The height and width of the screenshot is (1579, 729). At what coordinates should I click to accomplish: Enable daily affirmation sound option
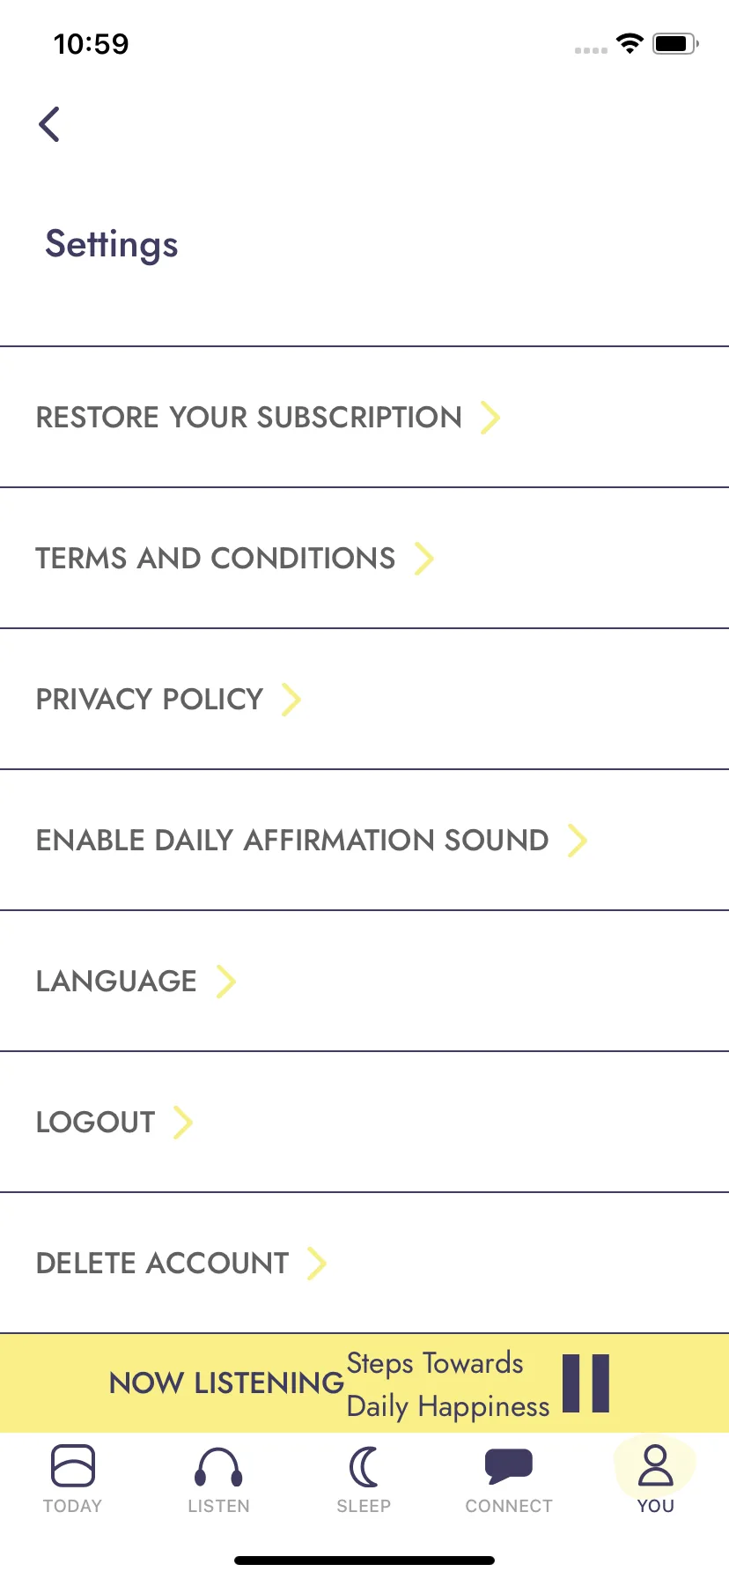pyautogui.click(x=364, y=840)
